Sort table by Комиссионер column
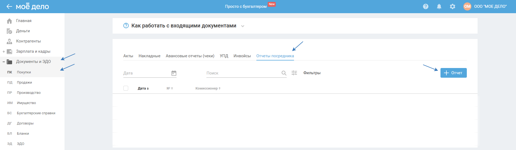 (208, 88)
